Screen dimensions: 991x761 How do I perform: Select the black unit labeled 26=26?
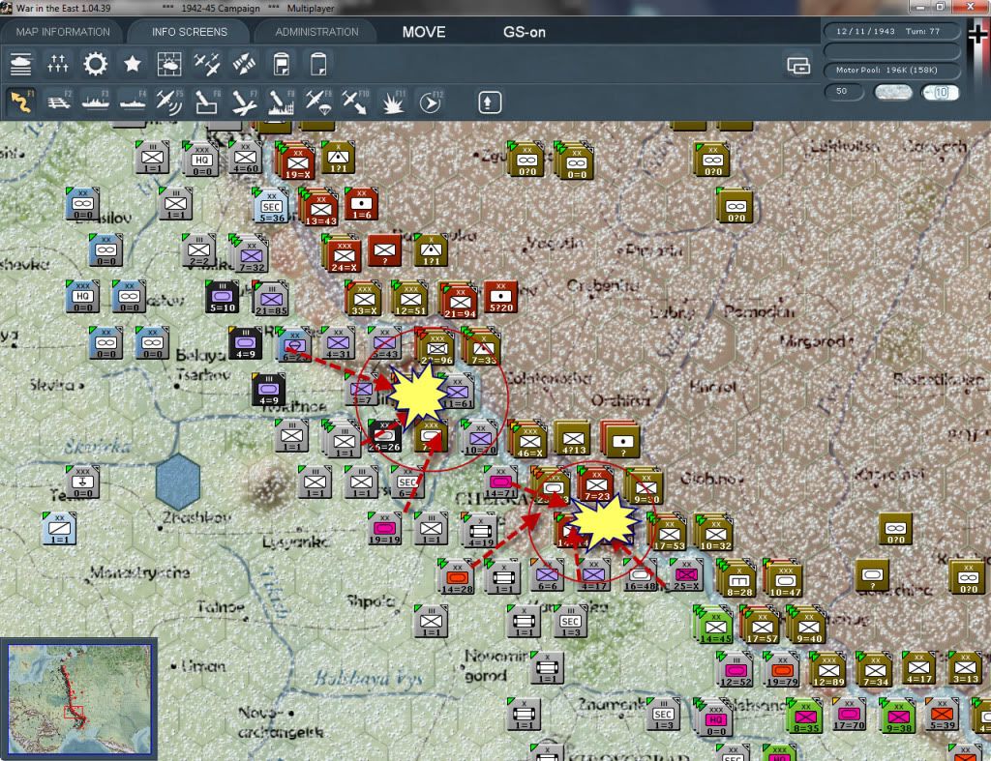tap(384, 436)
